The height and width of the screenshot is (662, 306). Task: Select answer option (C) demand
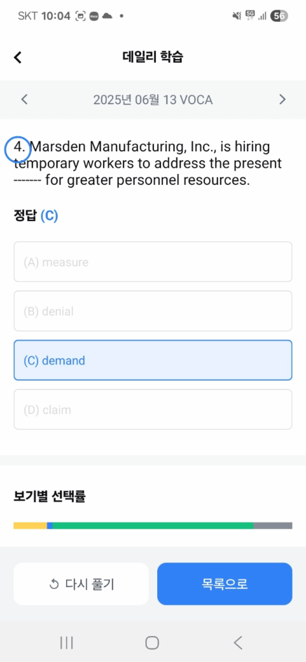(x=153, y=360)
